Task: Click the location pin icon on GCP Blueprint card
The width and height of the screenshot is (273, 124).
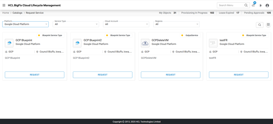Action: tap(37, 52)
